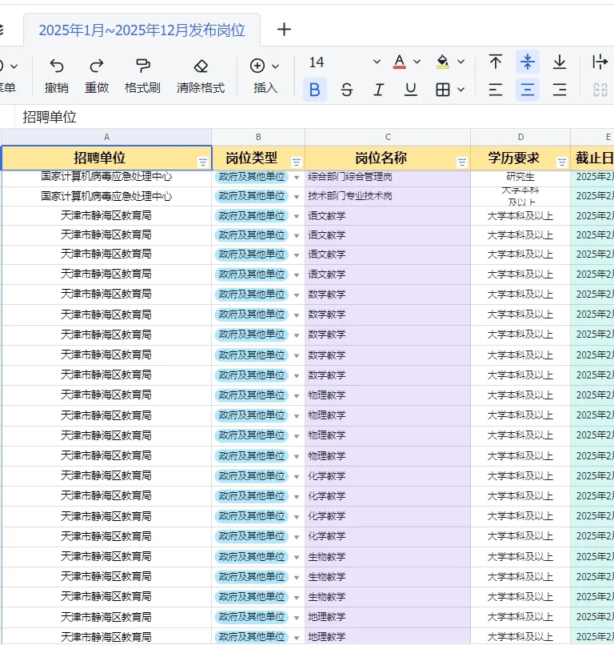Click the font color A icon
The height and width of the screenshot is (645, 614).
tap(399, 62)
